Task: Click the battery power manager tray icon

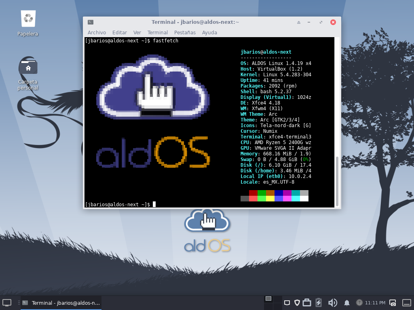Action: pos(319,303)
